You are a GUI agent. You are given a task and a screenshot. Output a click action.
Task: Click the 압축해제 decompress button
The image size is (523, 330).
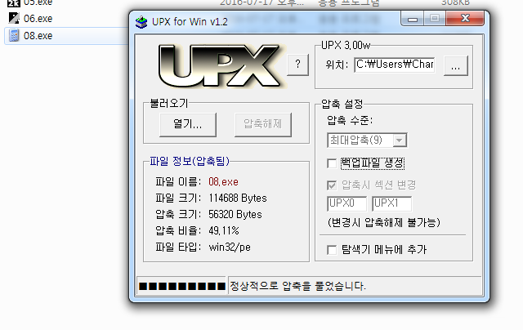coord(263,124)
